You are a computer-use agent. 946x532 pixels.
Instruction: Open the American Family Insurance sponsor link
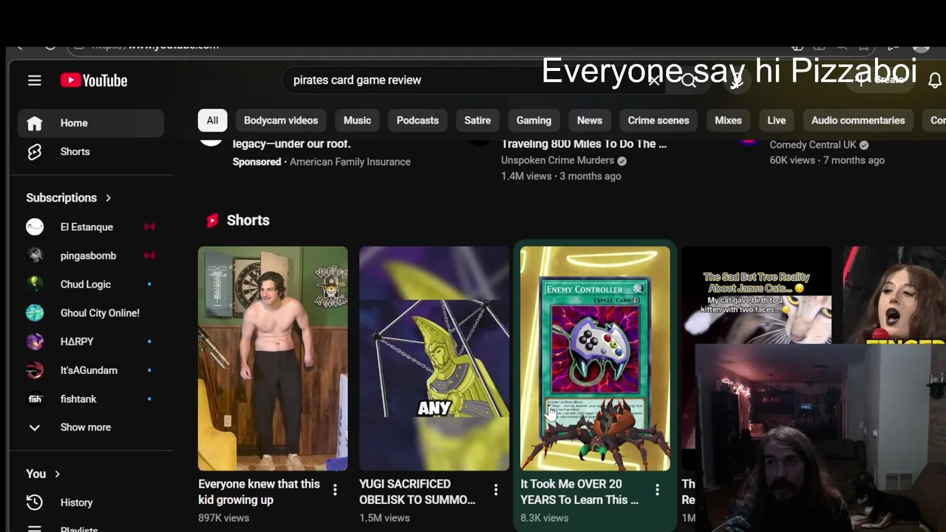(x=350, y=162)
